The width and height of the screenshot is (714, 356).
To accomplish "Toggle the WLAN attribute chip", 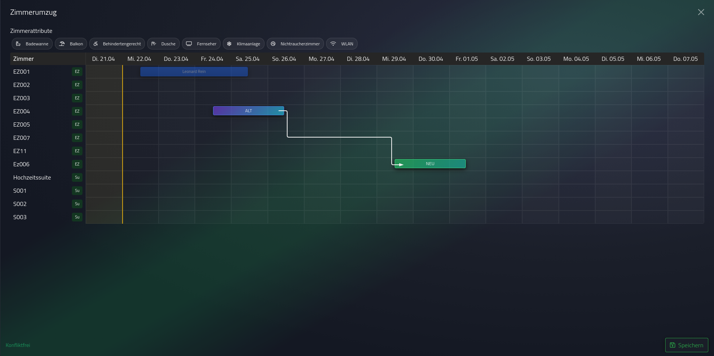I will pyautogui.click(x=342, y=44).
